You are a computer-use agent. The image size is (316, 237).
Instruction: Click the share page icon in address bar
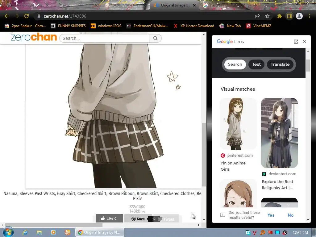click(257, 16)
